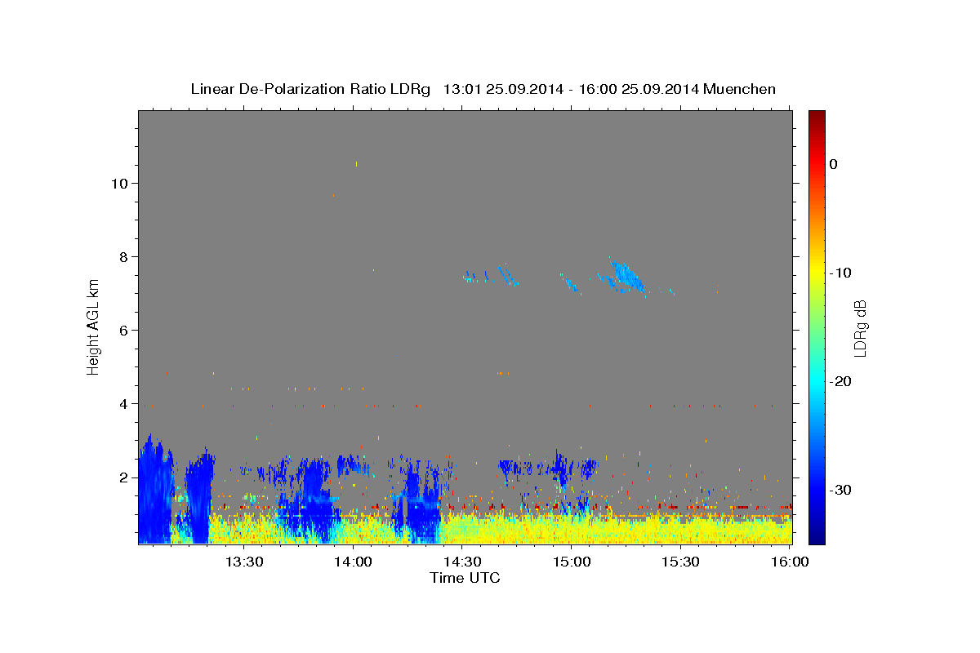Image resolution: width=980 pixels, height=653 pixels.
Task: Click the dark red top of colorbar
Action: click(817, 116)
